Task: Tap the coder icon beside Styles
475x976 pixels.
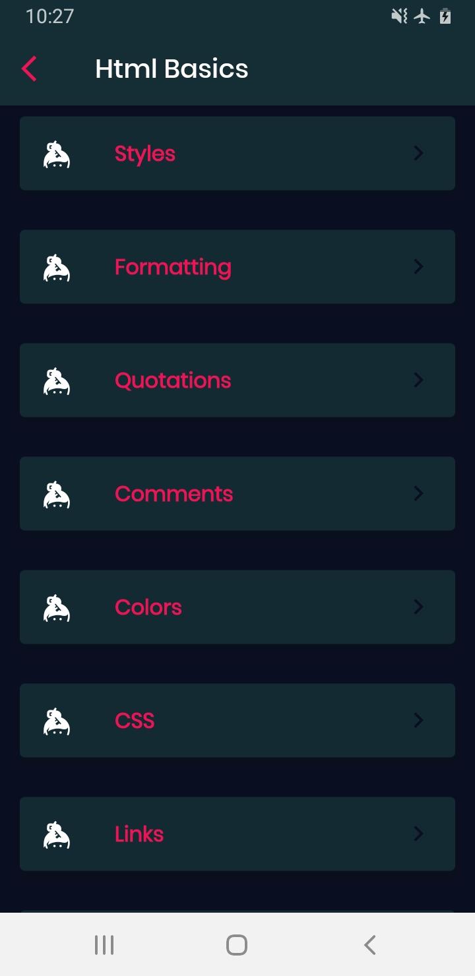Action: coord(57,154)
